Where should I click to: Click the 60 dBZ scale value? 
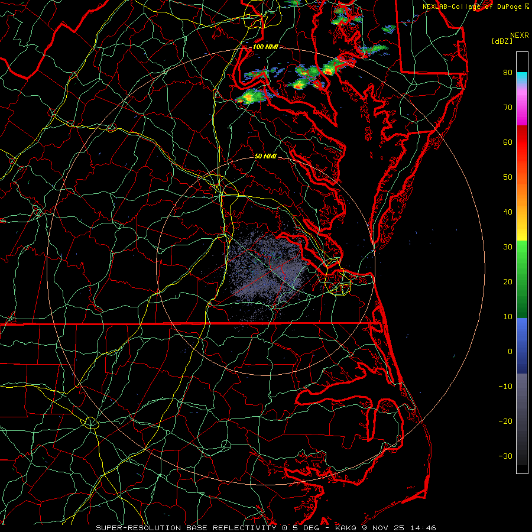click(508, 142)
